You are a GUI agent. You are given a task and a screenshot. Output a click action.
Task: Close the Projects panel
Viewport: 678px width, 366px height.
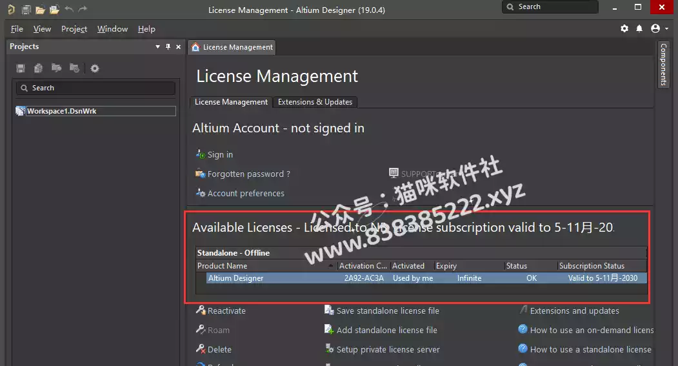pyautogui.click(x=178, y=46)
